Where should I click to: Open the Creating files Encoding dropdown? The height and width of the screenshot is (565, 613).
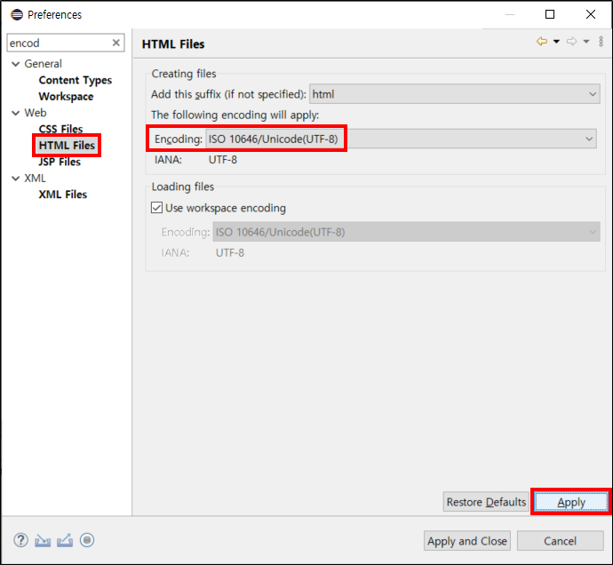coord(401,139)
